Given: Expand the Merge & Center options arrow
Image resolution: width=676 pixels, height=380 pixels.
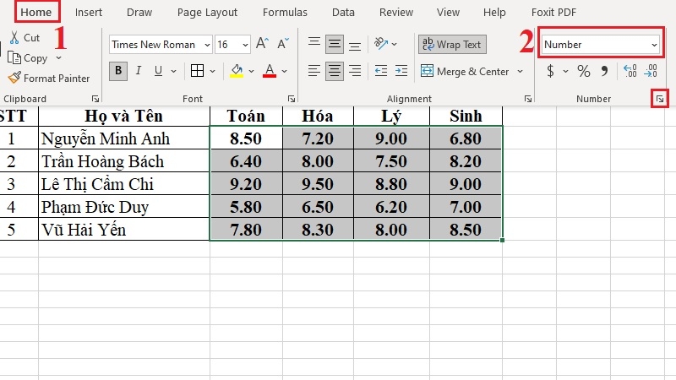Looking at the screenshot, I should tap(520, 71).
